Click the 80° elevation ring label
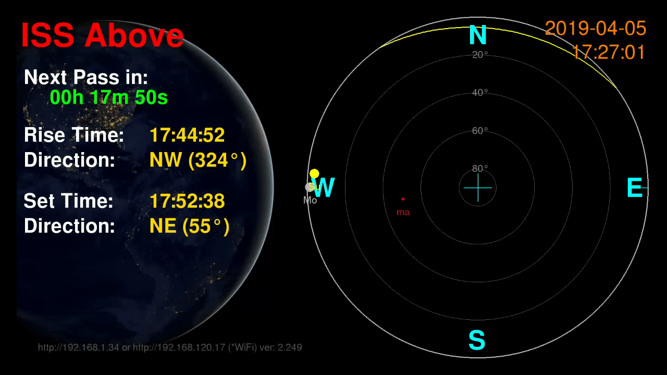Screen dimensions: 667x375 pos(480,169)
